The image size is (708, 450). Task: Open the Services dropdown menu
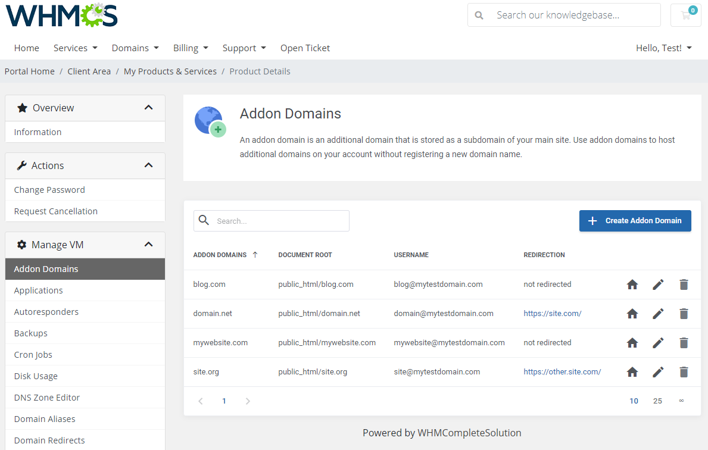(75, 48)
